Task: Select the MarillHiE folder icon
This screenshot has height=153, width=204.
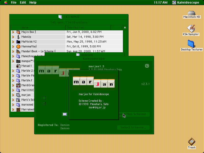Action: pyautogui.click(x=18, y=90)
